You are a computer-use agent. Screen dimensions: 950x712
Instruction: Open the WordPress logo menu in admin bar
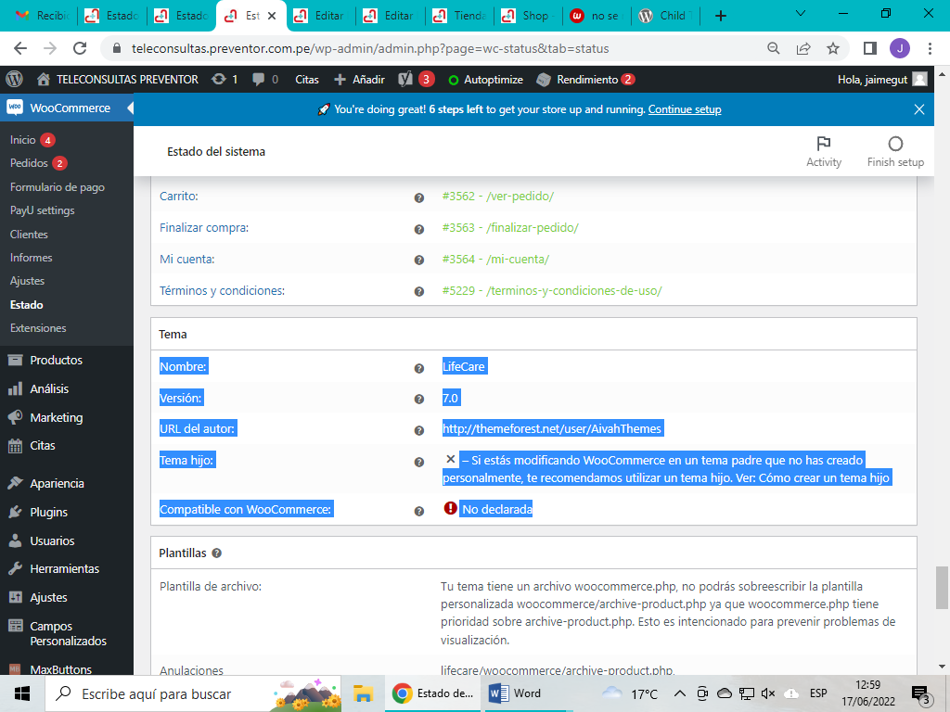click(15, 80)
